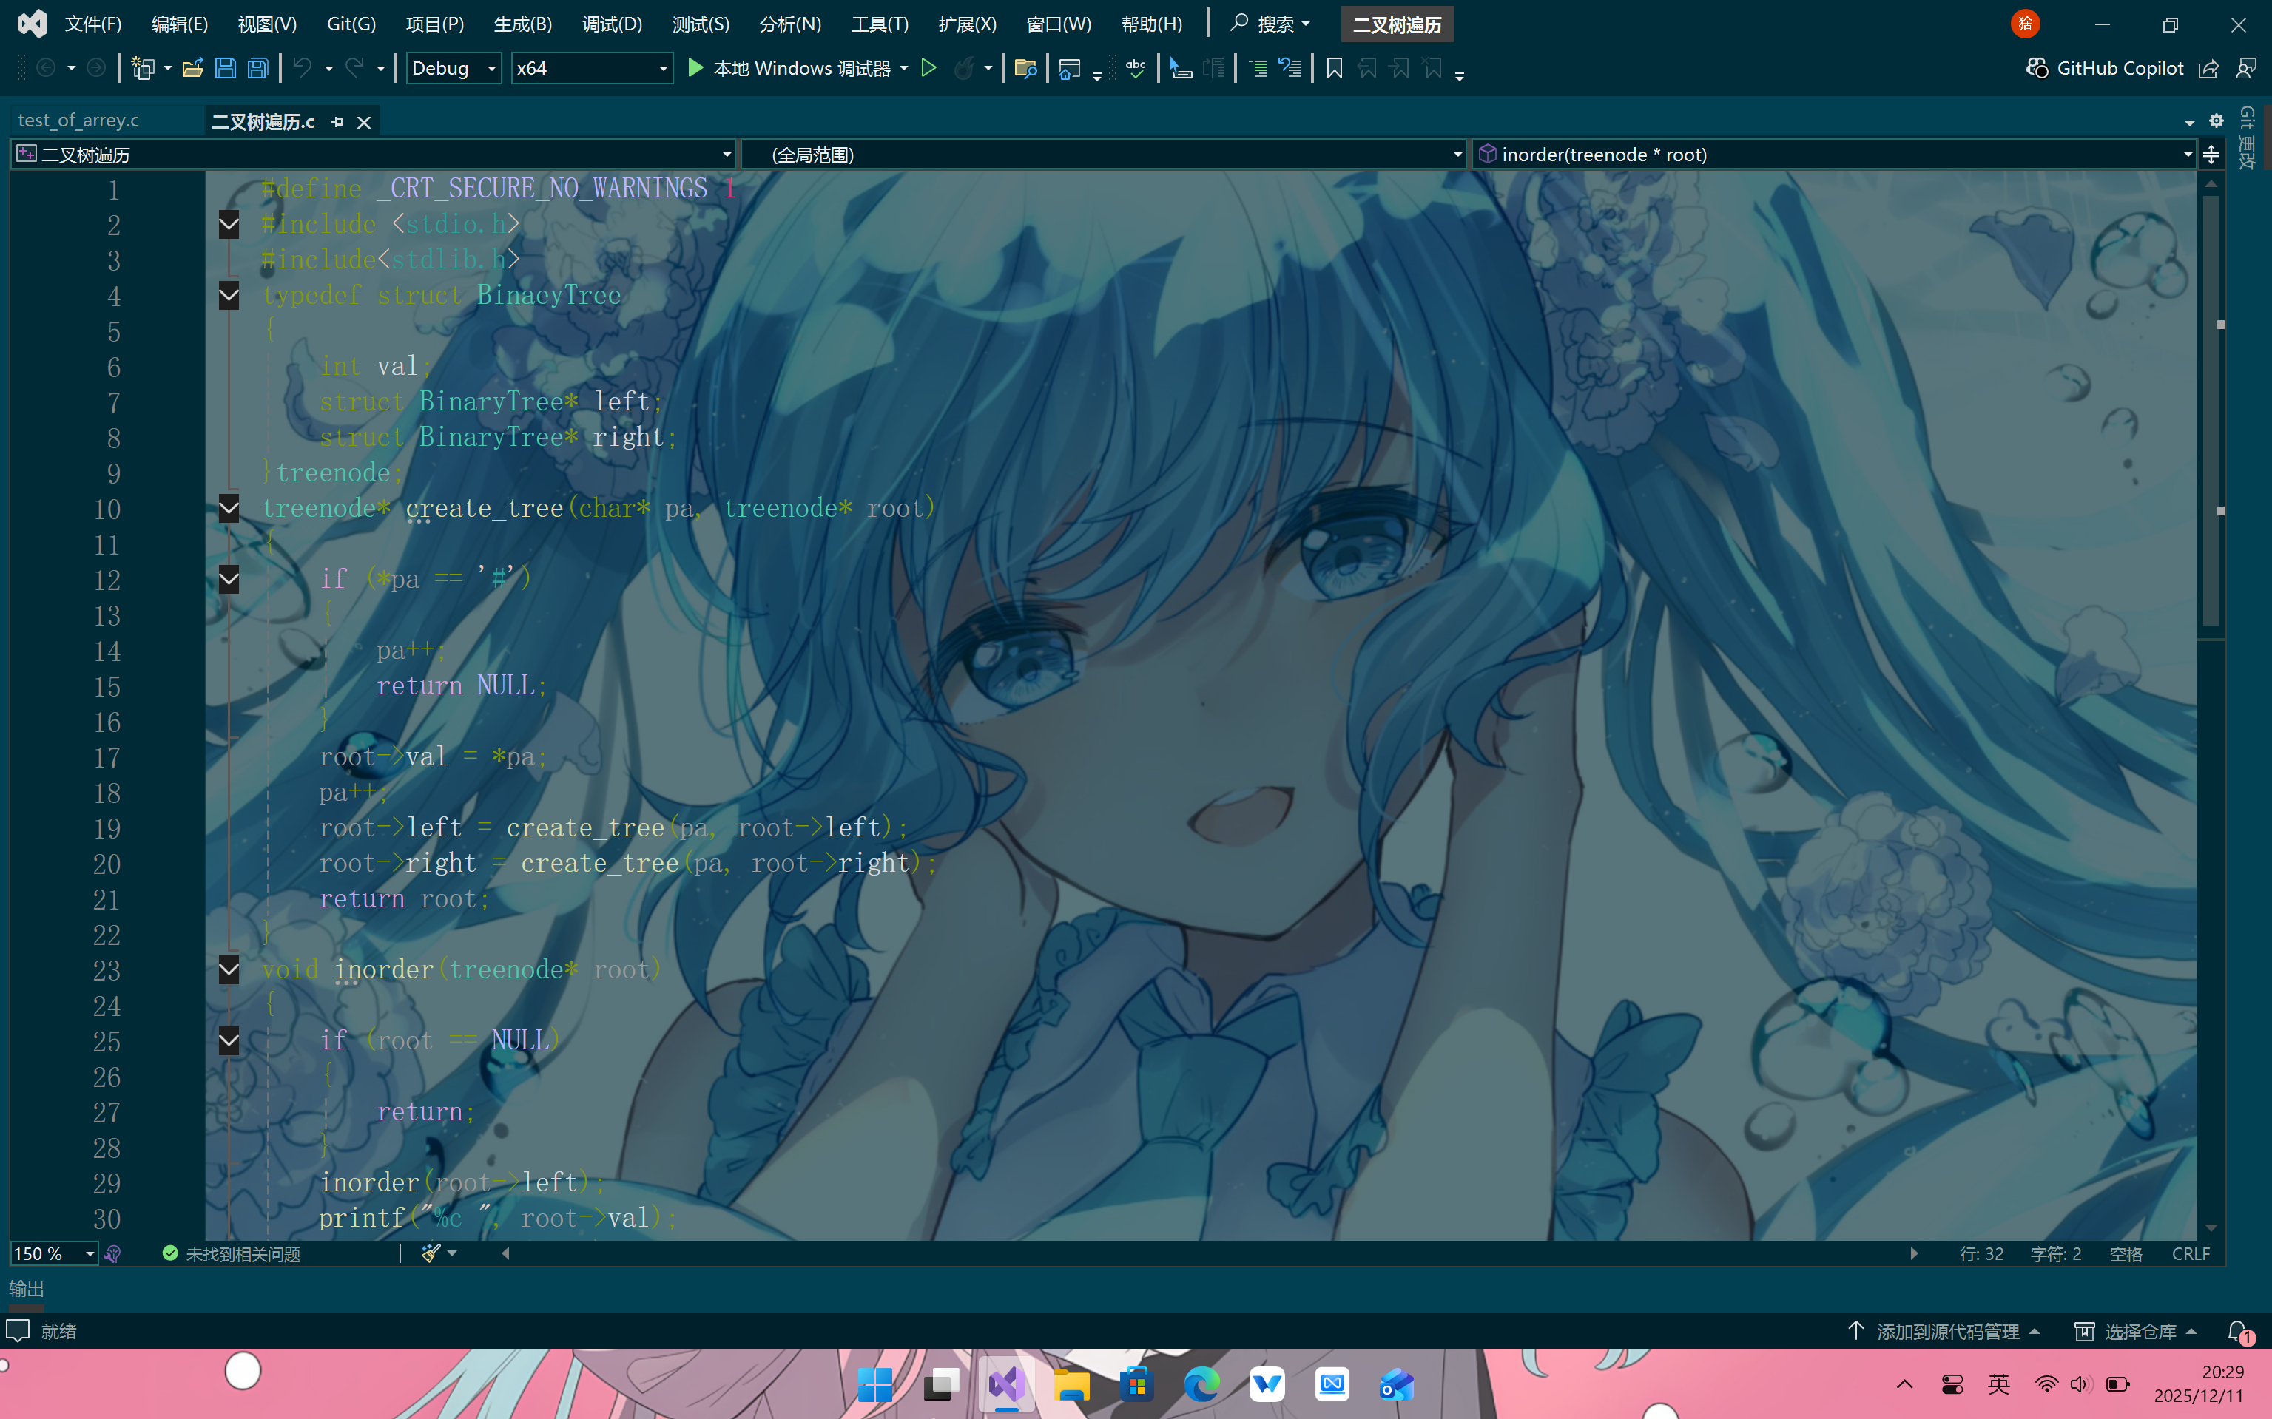Switch to the test_of_arrey.c tab
The image size is (2272, 1419).
[79, 120]
